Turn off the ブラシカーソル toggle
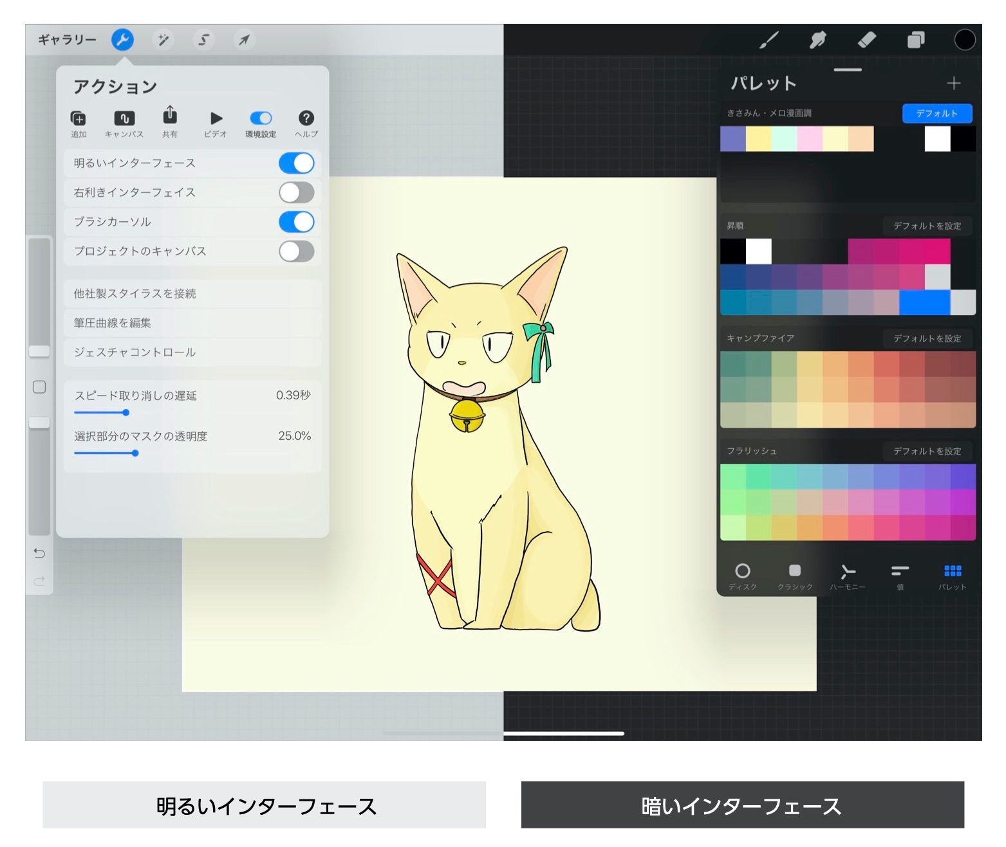The height and width of the screenshot is (847, 1006). click(297, 222)
